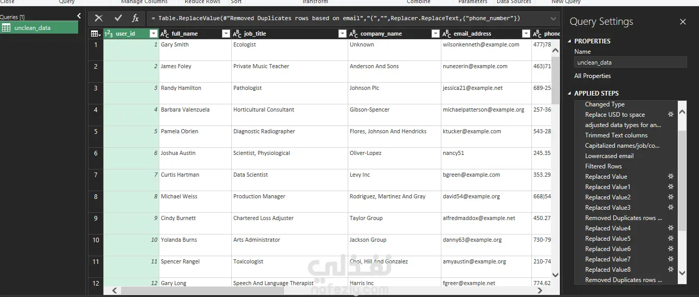The image size is (699, 297).
Task: Open settings gear for Replaced Value3
Action: click(671, 208)
